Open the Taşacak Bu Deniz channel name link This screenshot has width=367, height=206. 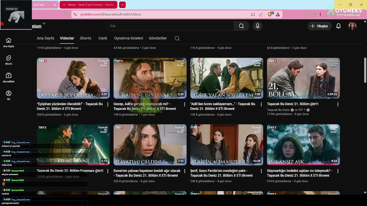278,110
